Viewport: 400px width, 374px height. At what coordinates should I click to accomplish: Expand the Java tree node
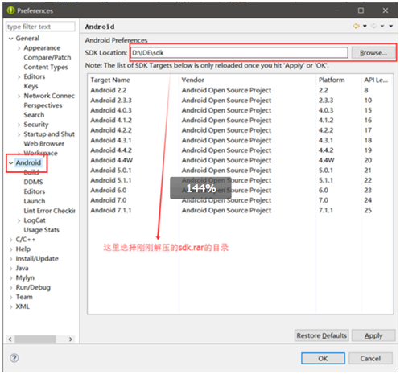(x=11, y=269)
